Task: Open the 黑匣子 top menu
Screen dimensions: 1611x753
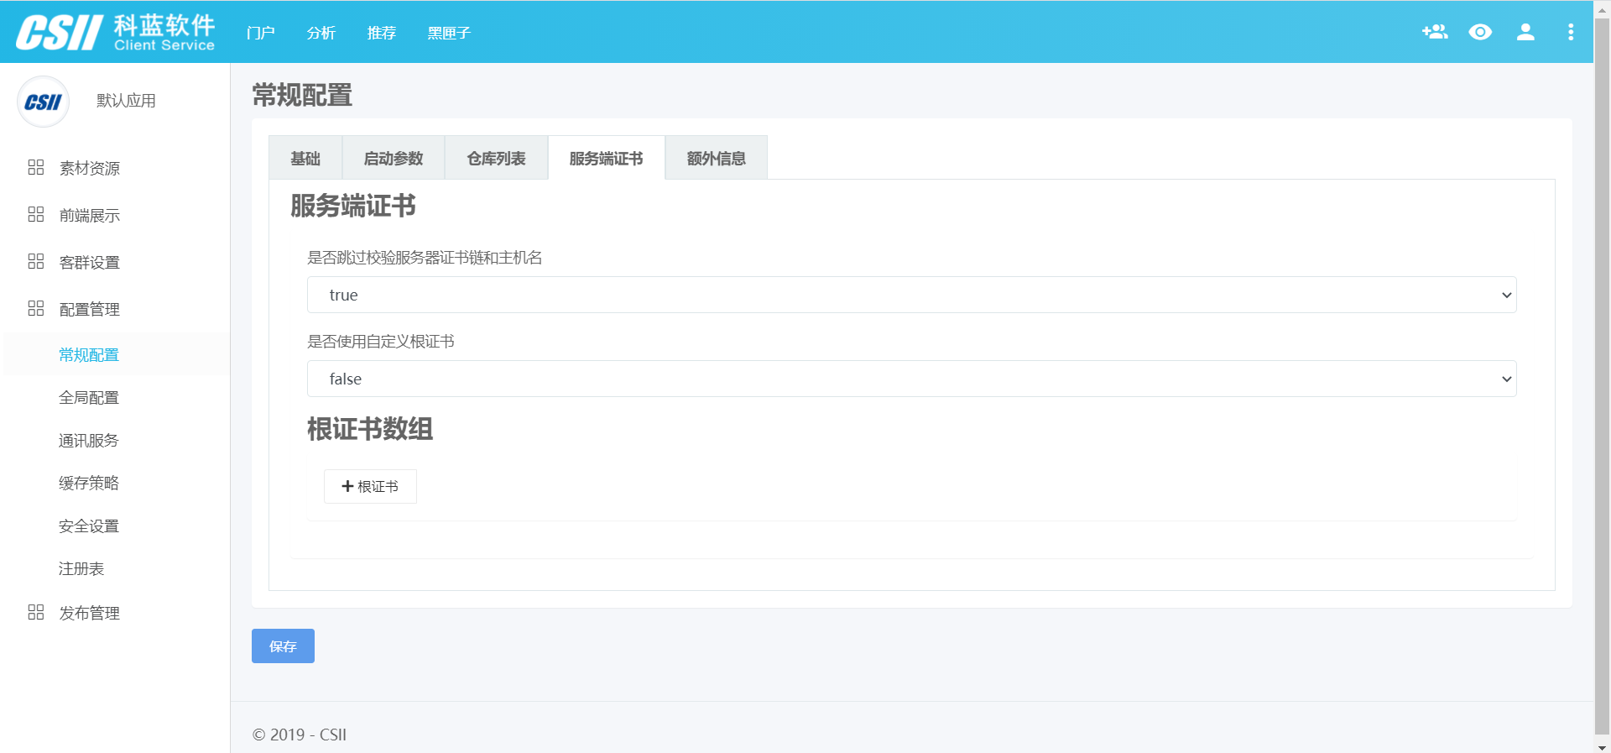Action: pyautogui.click(x=449, y=33)
